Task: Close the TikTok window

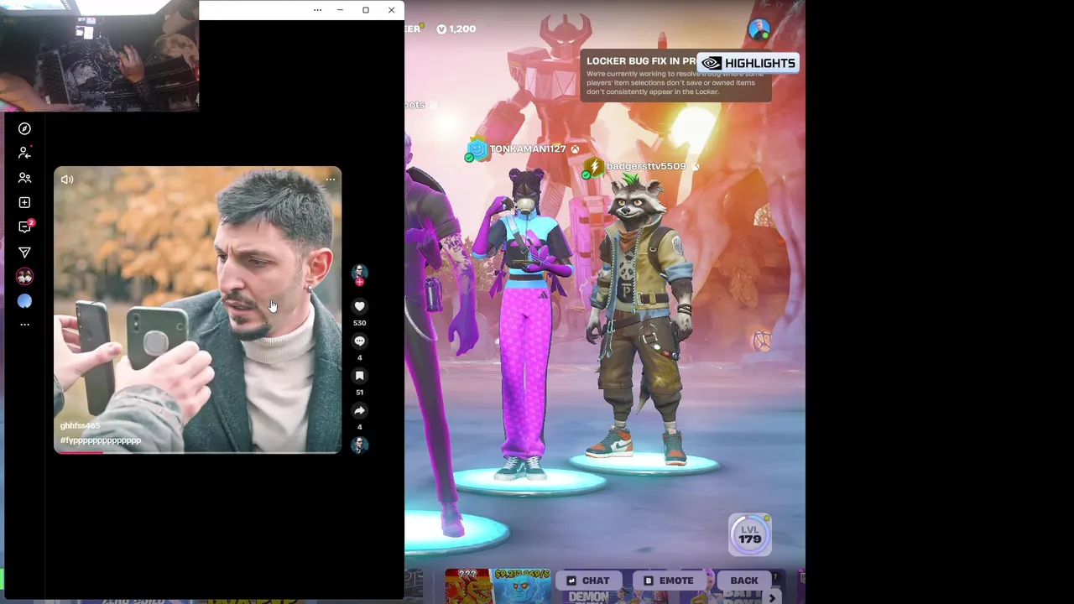Action: tap(391, 10)
